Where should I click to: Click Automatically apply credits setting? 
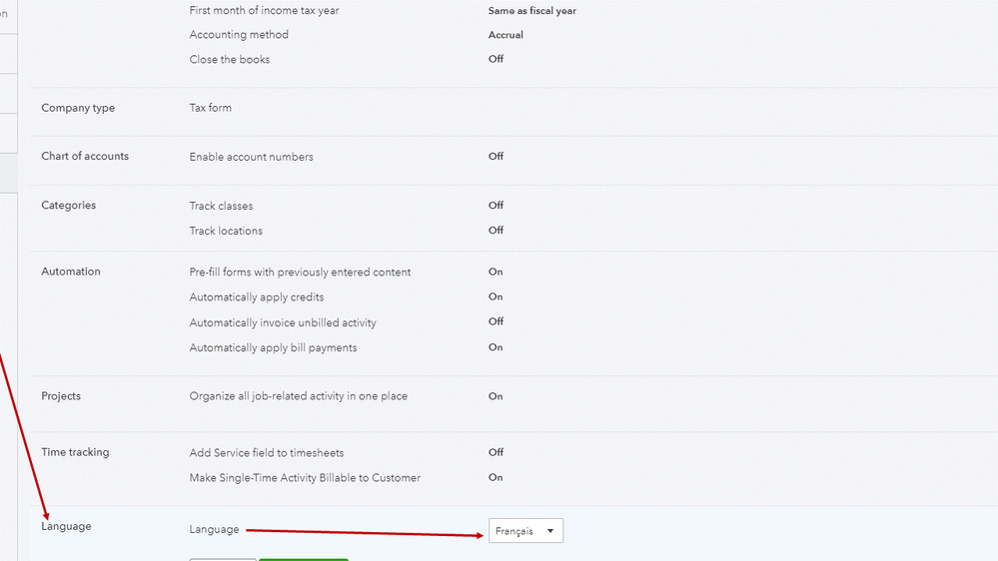(x=257, y=296)
